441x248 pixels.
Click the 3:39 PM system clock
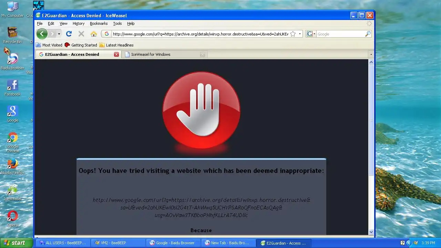[428, 243]
